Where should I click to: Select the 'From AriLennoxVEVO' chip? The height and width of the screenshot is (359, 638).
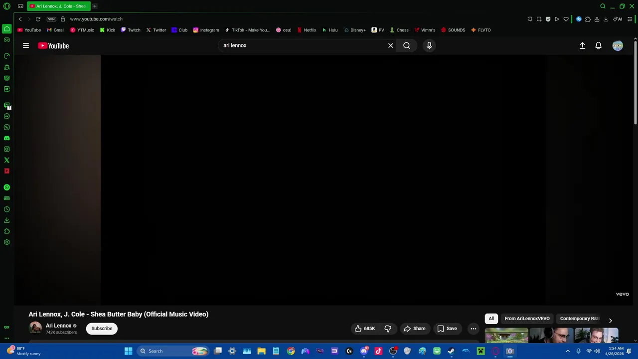(x=527, y=319)
